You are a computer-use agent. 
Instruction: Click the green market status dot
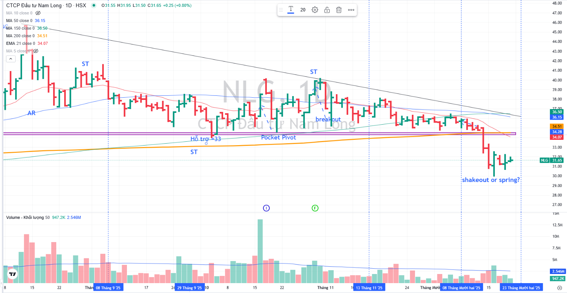point(94,5)
